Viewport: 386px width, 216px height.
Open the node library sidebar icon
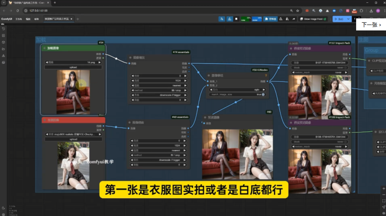point(3,36)
